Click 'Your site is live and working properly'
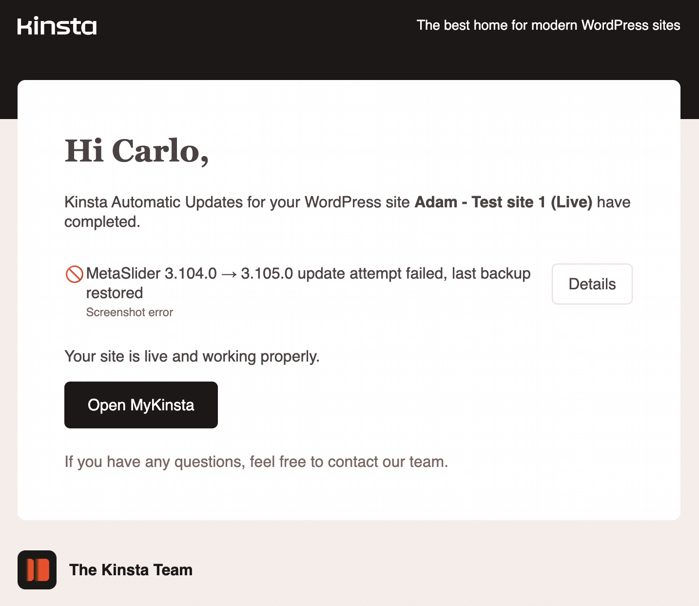 192,357
